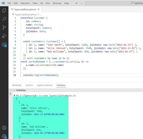
Task: Click the 'Sort customers by name' comment
Action: click(x=46, y=58)
